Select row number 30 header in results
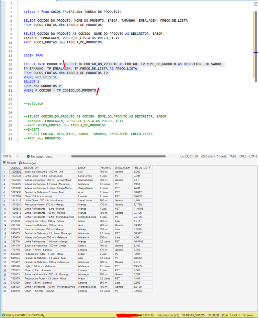The image size is (259, 318). [x=5, y=291]
